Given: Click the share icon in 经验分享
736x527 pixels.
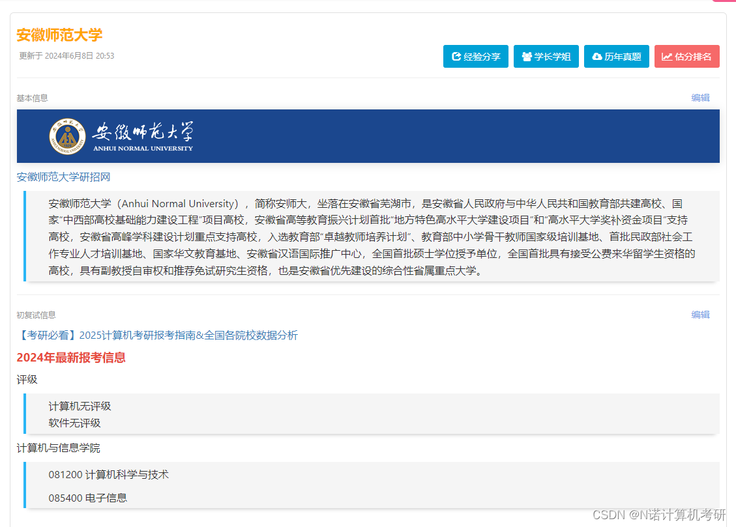Looking at the screenshot, I should point(456,56).
